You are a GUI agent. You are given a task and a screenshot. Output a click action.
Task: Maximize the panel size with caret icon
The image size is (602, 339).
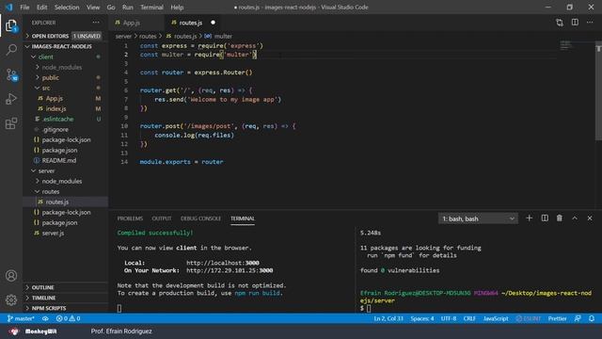[575, 218]
